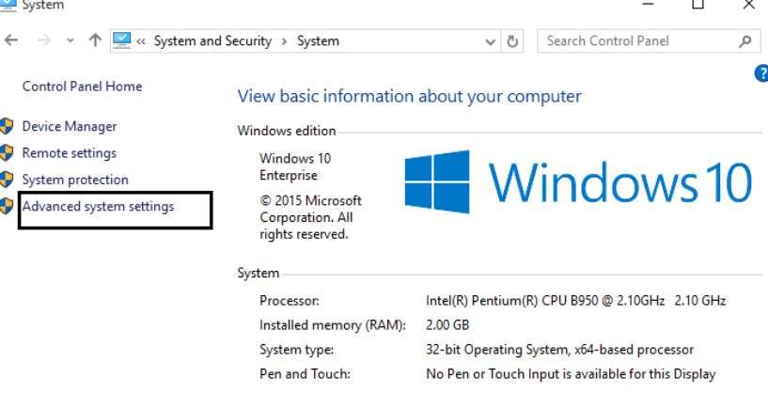Open Advanced system settings
This screenshot has width=768, height=393.
99,206
